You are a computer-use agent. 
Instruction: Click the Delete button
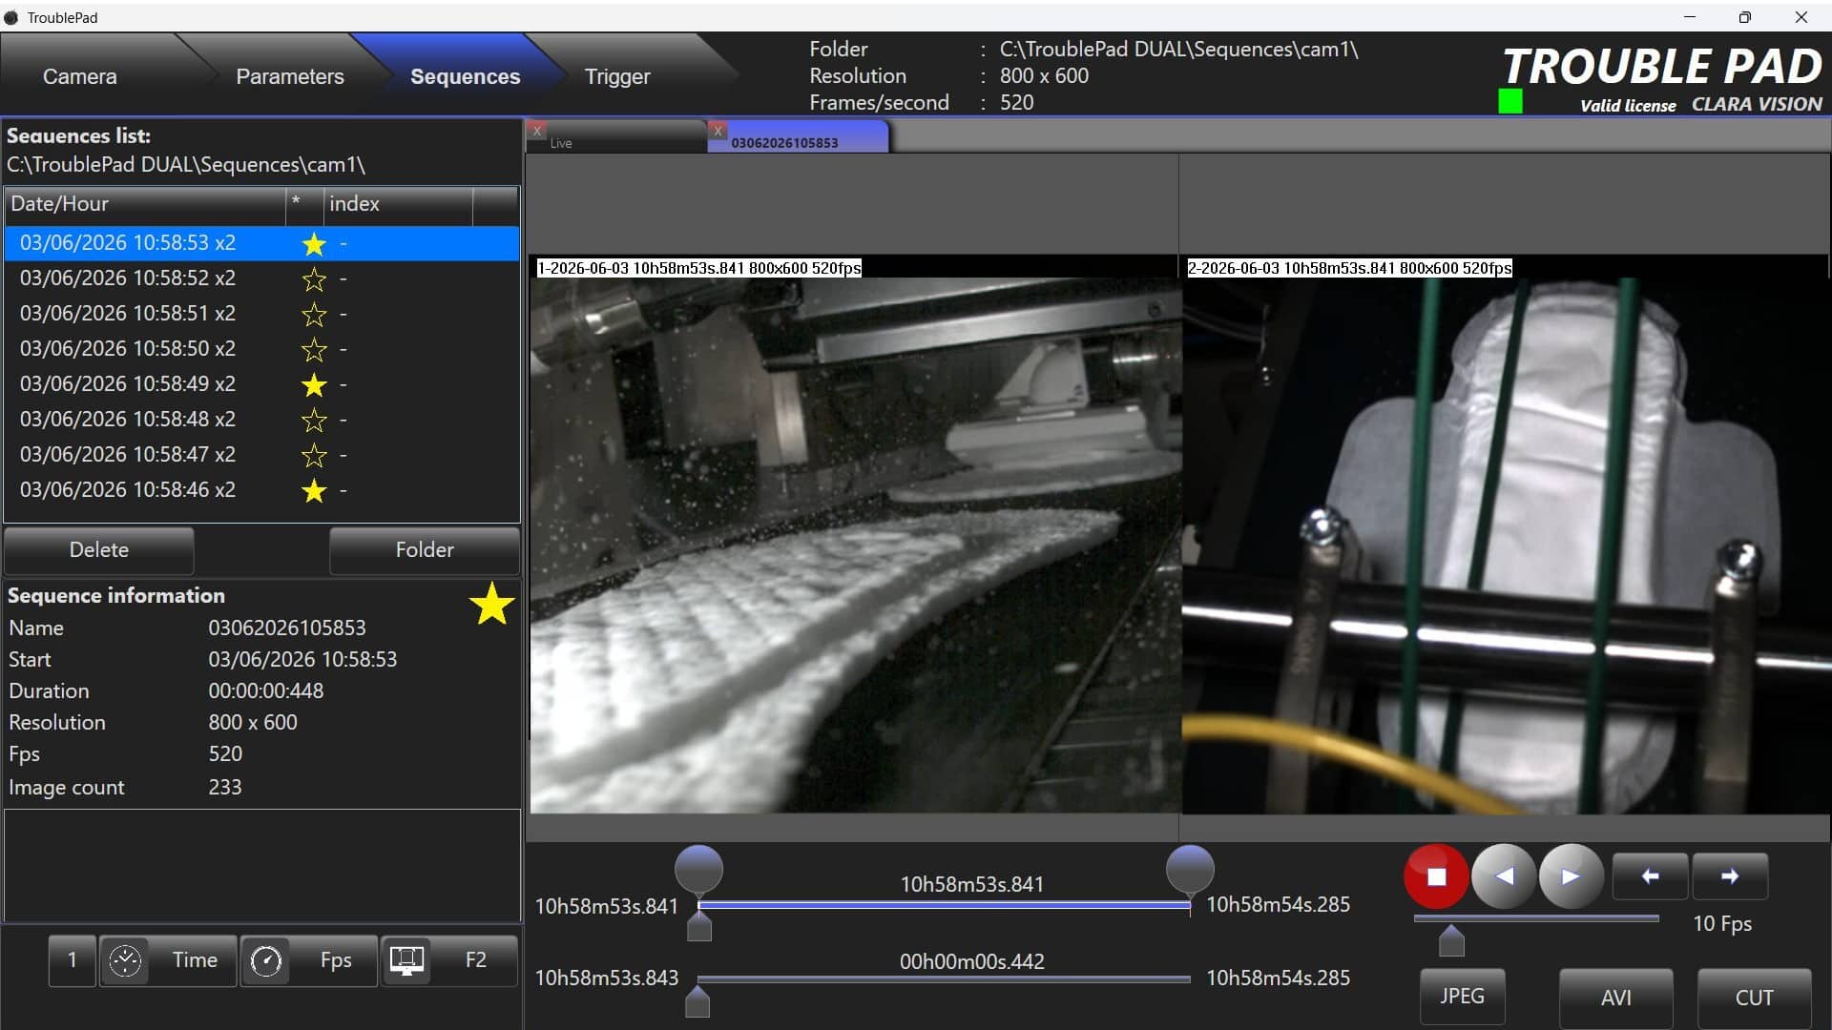coord(99,550)
